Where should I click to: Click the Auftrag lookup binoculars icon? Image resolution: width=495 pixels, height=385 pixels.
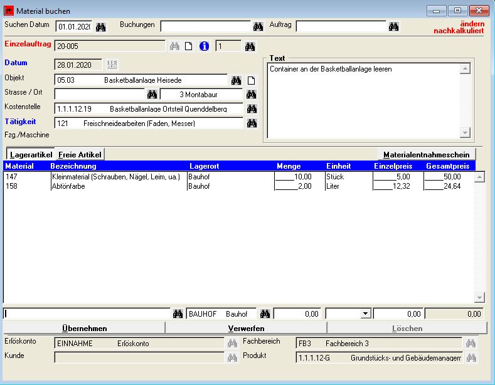pyautogui.click(x=393, y=26)
